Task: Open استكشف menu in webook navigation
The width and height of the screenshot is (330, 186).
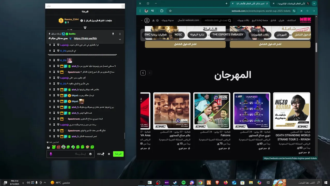Action: 291,20
